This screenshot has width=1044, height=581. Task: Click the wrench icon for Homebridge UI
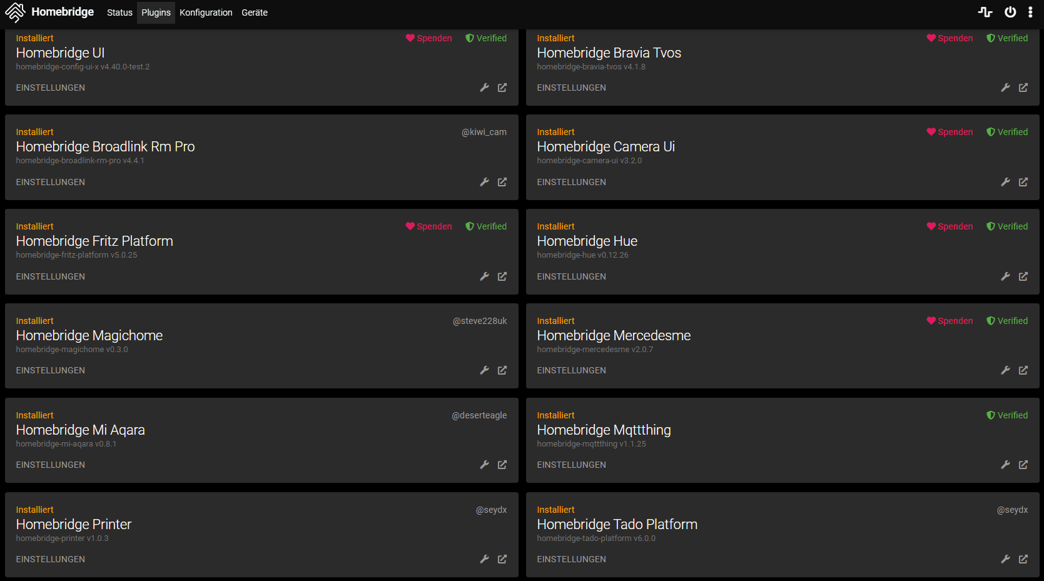pyautogui.click(x=484, y=88)
